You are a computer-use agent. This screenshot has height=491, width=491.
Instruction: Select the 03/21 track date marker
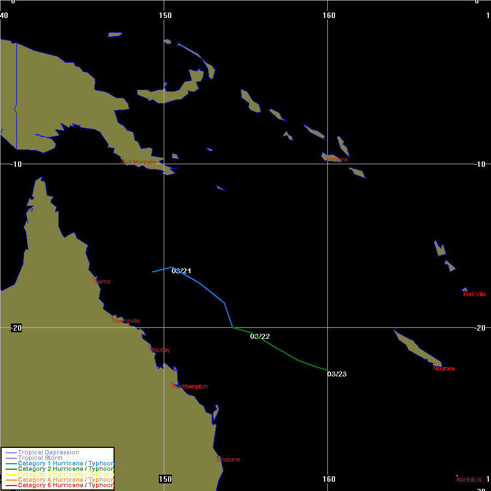181,271
